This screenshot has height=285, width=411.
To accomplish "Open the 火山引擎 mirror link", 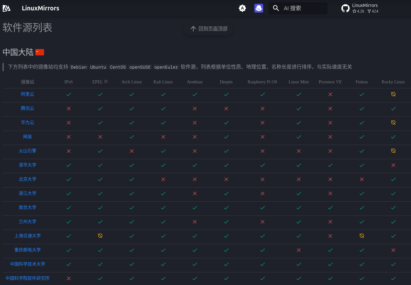I will coord(28,151).
